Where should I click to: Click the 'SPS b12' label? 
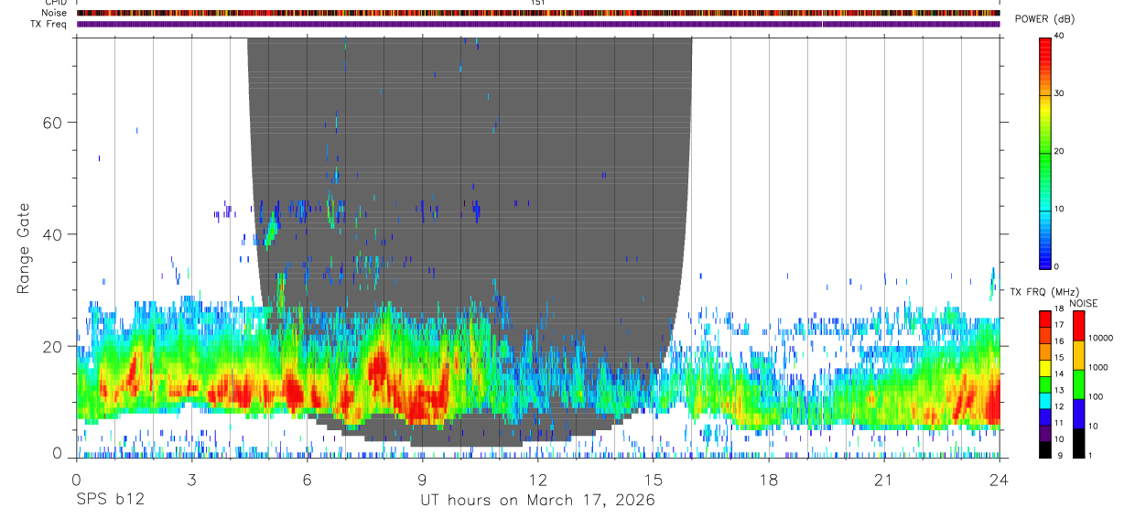click(111, 501)
